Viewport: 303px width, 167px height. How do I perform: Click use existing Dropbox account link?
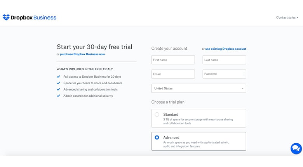point(226,49)
